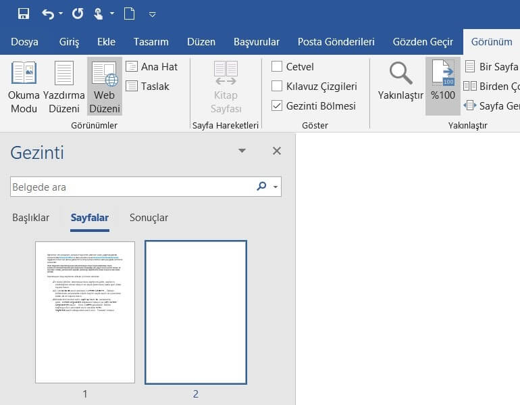Uncheck the Gezinti Bölmesi checkbox
Image resolution: width=520 pixels, height=405 pixels.
[x=277, y=106]
